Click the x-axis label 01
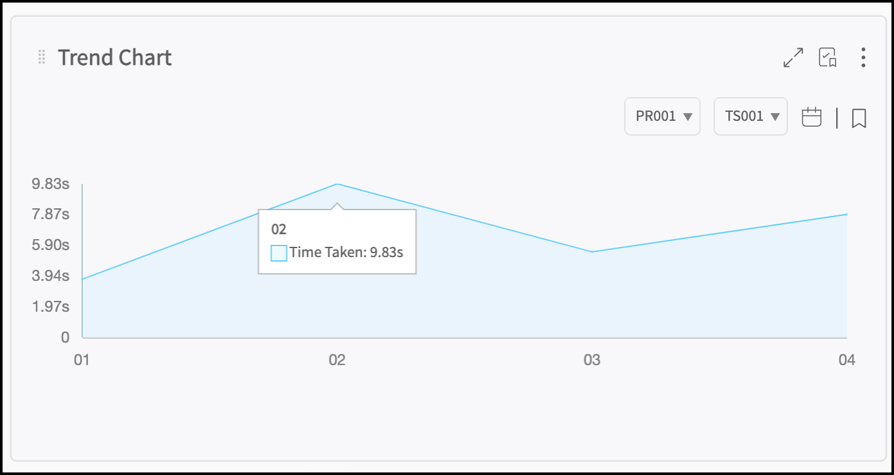 pyautogui.click(x=82, y=360)
